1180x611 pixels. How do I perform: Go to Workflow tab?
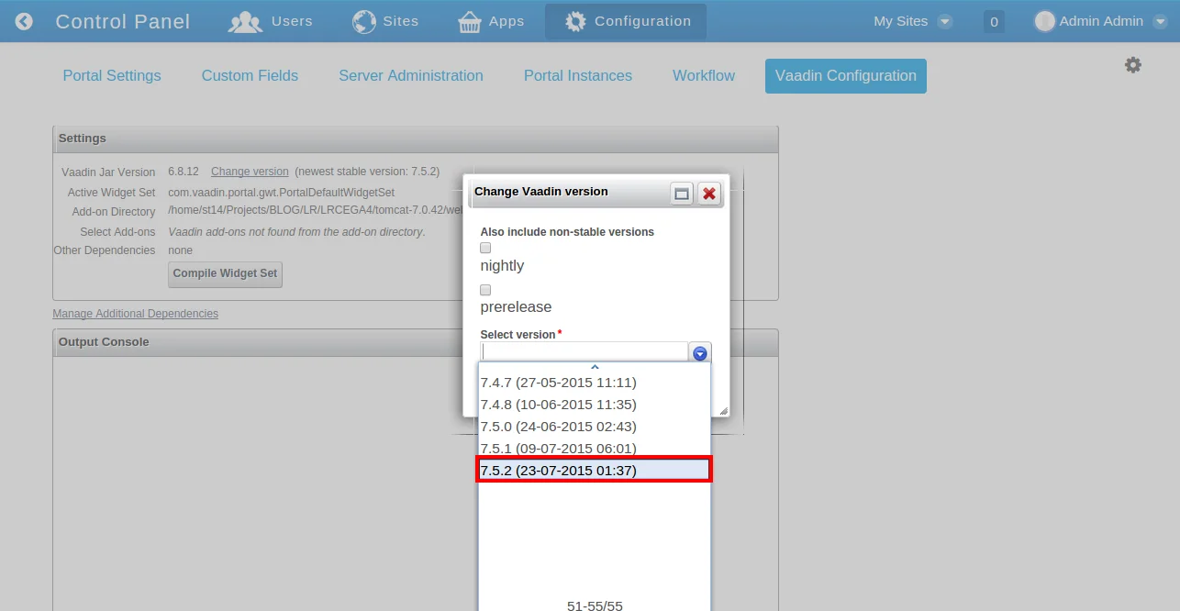click(x=704, y=76)
